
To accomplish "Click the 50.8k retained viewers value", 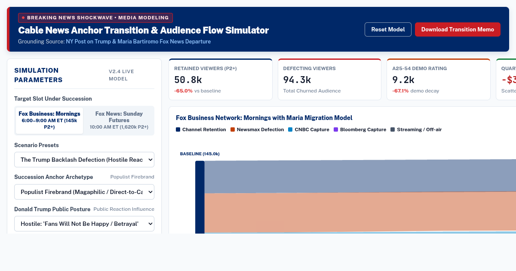I will [x=188, y=80].
